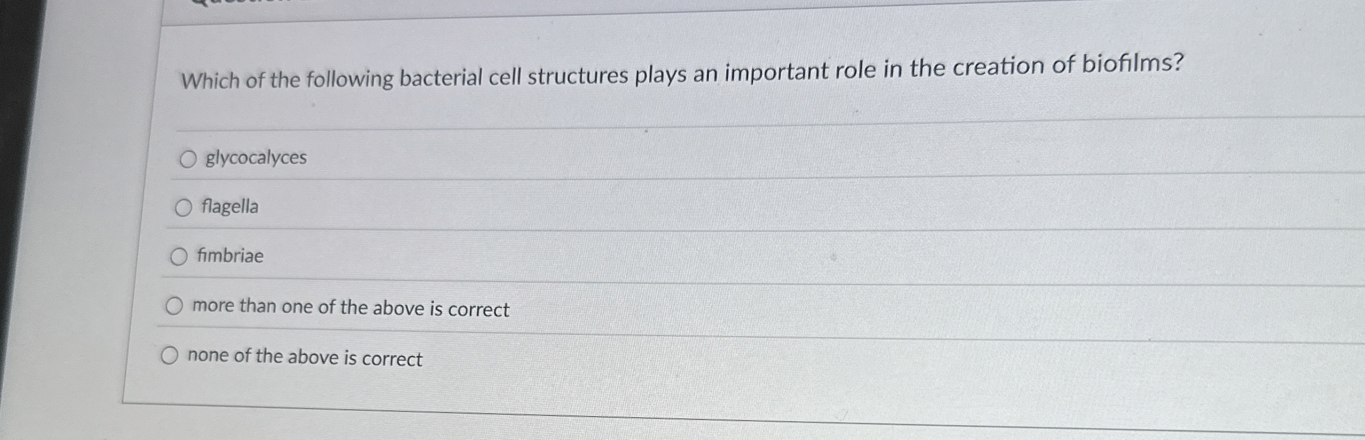The height and width of the screenshot is (440, 1365).
Task: Choose 'none of the above is correct'
Action: point(171,355)
